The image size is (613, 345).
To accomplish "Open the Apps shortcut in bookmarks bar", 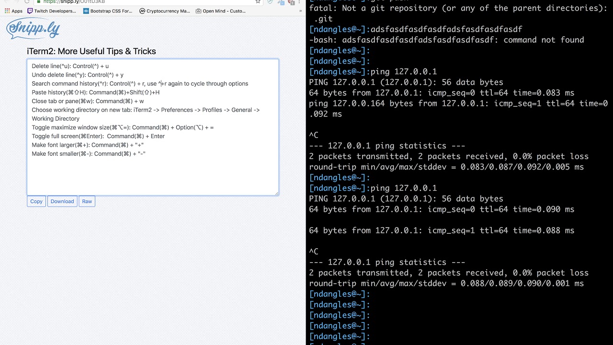I will (13, 11).
